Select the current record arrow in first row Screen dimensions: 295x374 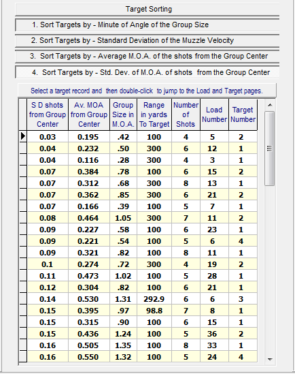pyautogui.click(x=23, y=136)
